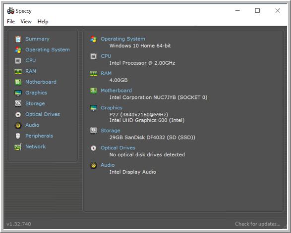
Task: Open Optical Drives from the sidebar
Action: (x=43, y=114)
